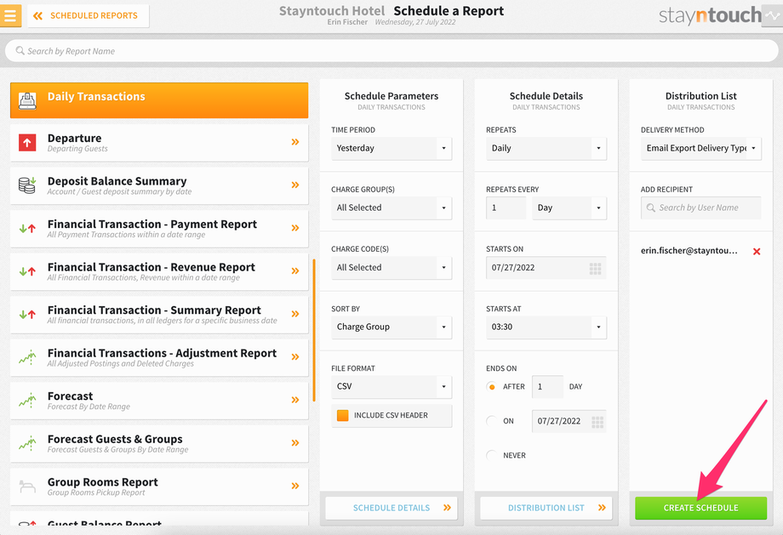Click the activity pulse icon top right

coord(772,15)
